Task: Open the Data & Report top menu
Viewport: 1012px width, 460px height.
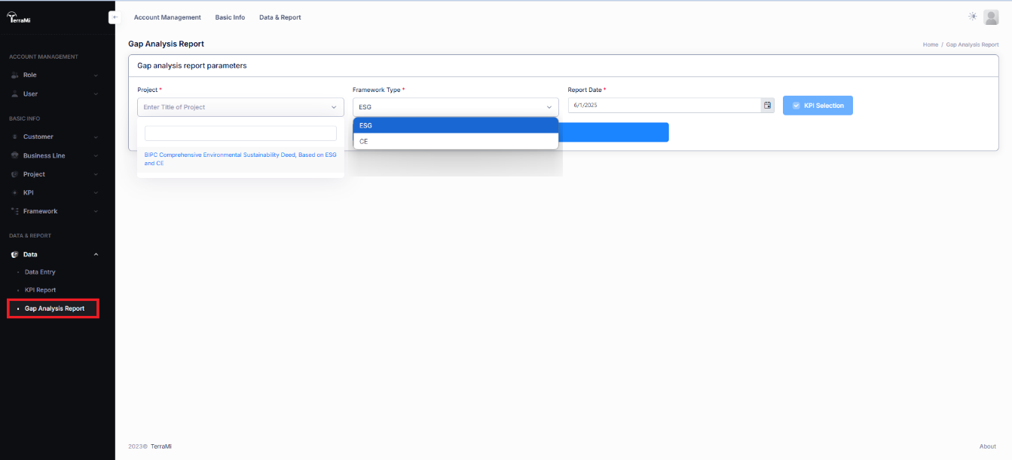Action: [280, 17]
